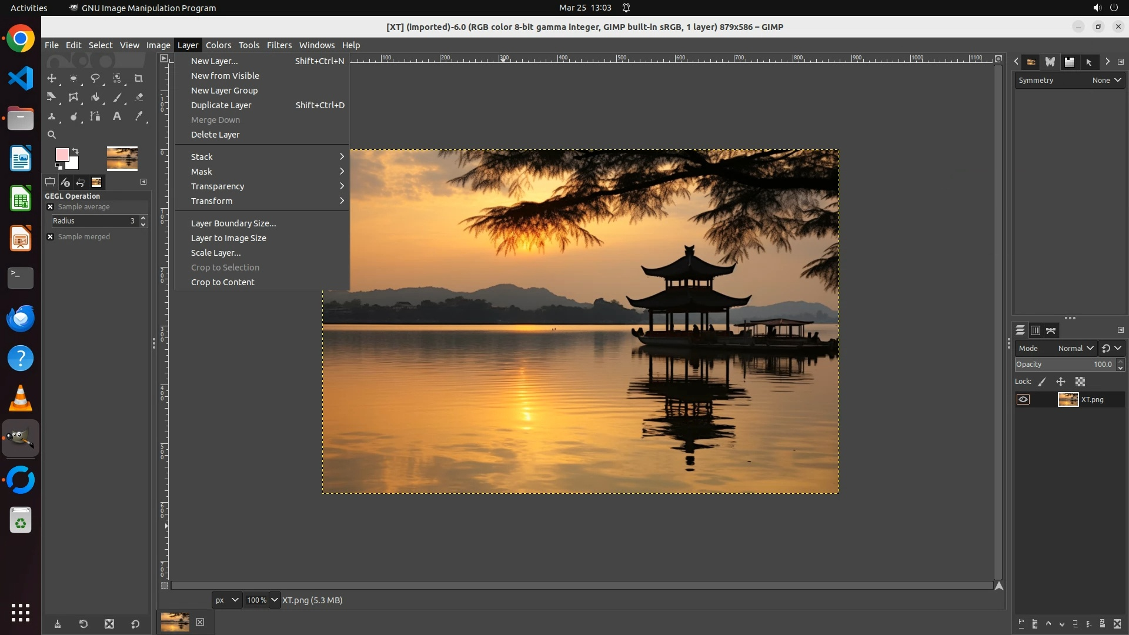The height and width of the screenshot is (635, 1129).
Task: Select the Text tool
Action: [x=117, y=116]
